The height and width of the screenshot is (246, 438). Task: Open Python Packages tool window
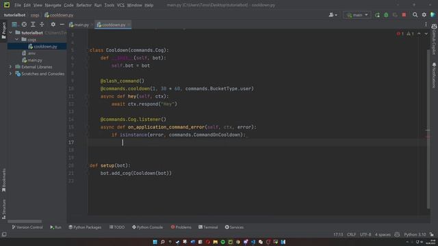tap(85, 228)
